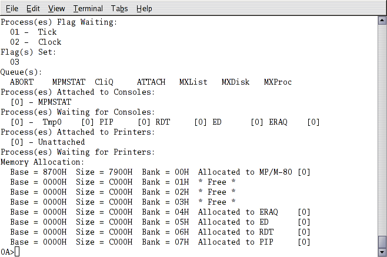Open the File menu
Viewport: 387px width, 257px height.
point(12,8)
